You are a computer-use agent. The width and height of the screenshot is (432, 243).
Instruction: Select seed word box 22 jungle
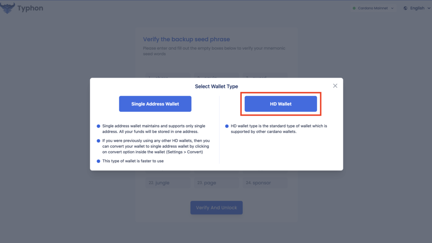pos(168,183)
